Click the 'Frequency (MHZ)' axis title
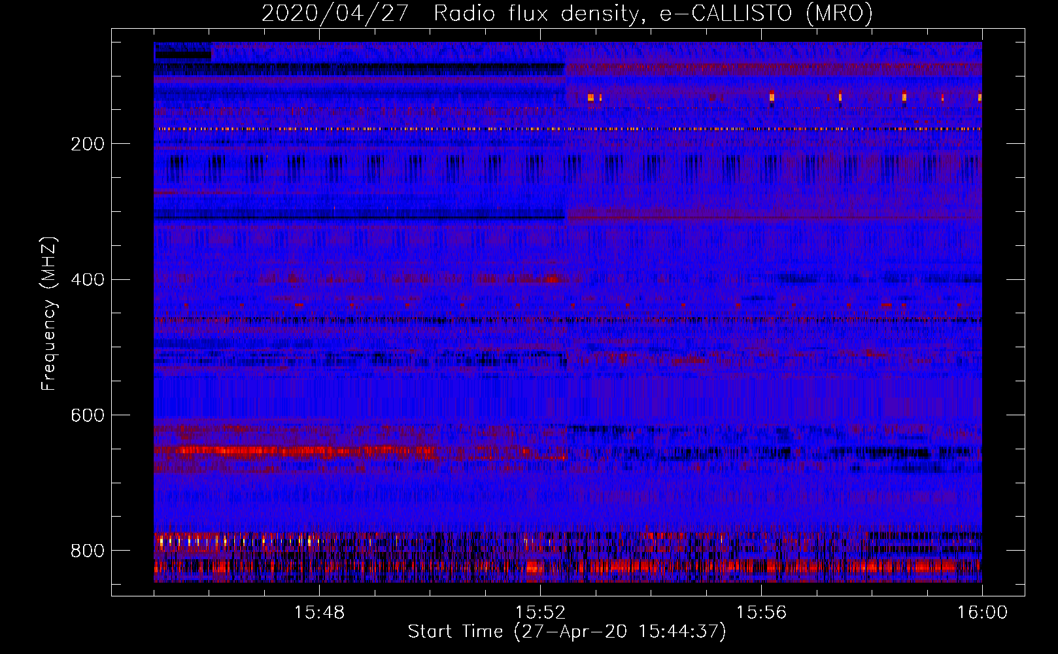Screen dimensions: 1058x654 tap(49, 313)
